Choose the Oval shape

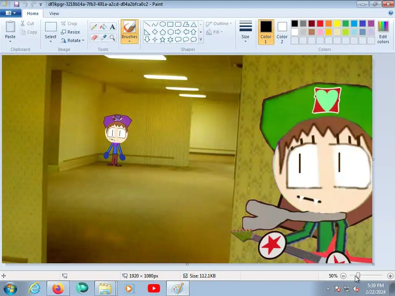(x=163, y=24)
